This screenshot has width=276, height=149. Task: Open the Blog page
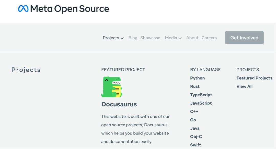click(133, 38)
